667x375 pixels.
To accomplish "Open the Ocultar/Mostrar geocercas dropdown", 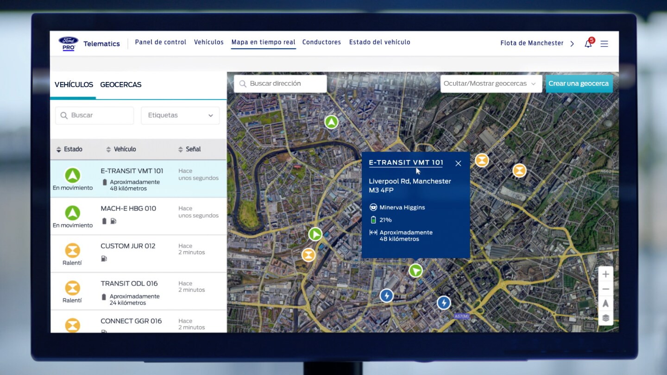I will (x=491, y=84).
